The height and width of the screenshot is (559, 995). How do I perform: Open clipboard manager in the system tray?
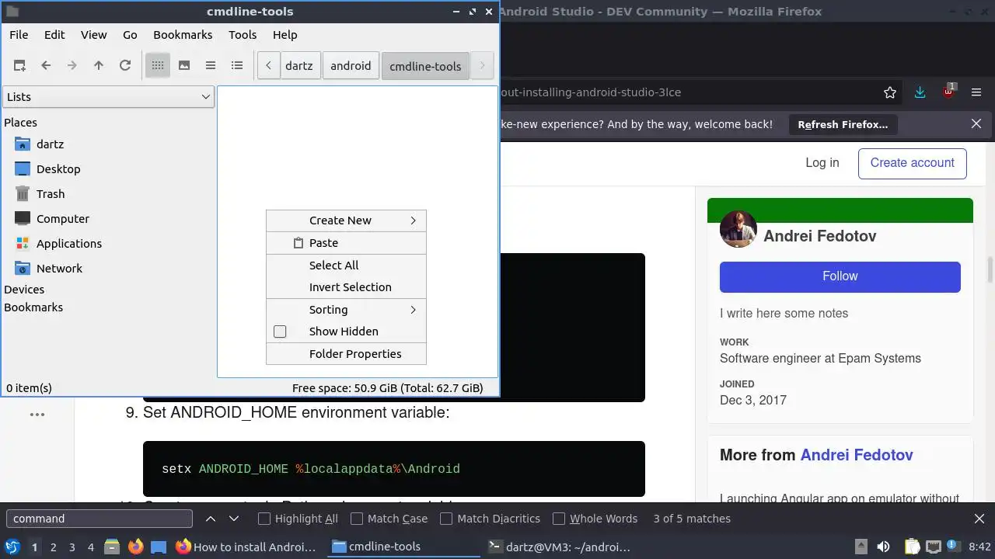coord(912,547)
